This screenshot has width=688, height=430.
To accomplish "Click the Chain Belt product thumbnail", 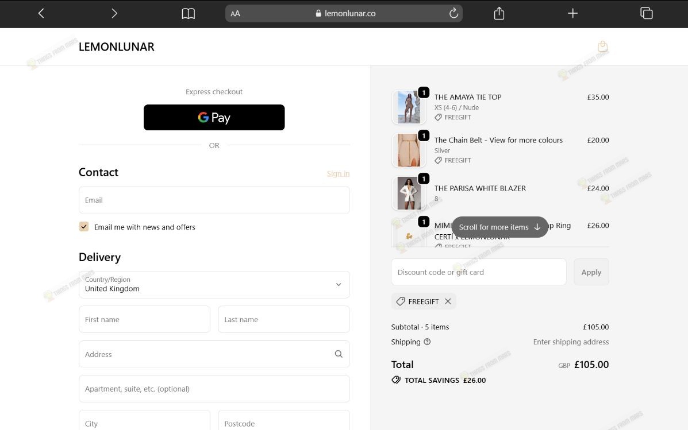I will tap(409, 150).
